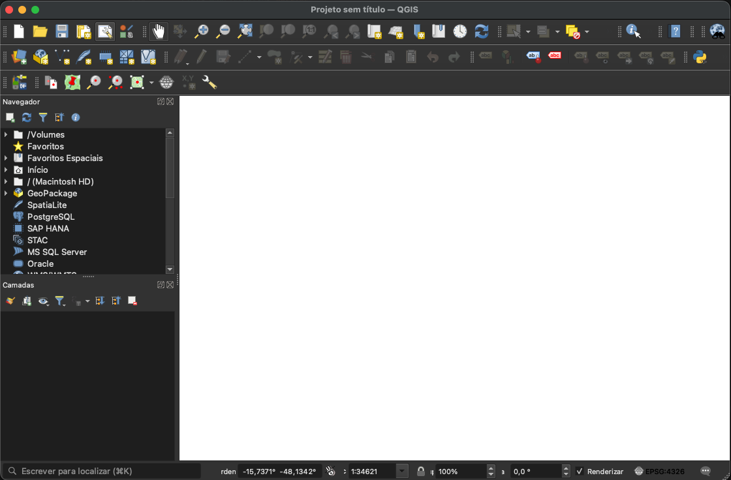Remove selected layer in Camadas toolbar
This screenshot has height=480, width=731.
coord(132,301)
